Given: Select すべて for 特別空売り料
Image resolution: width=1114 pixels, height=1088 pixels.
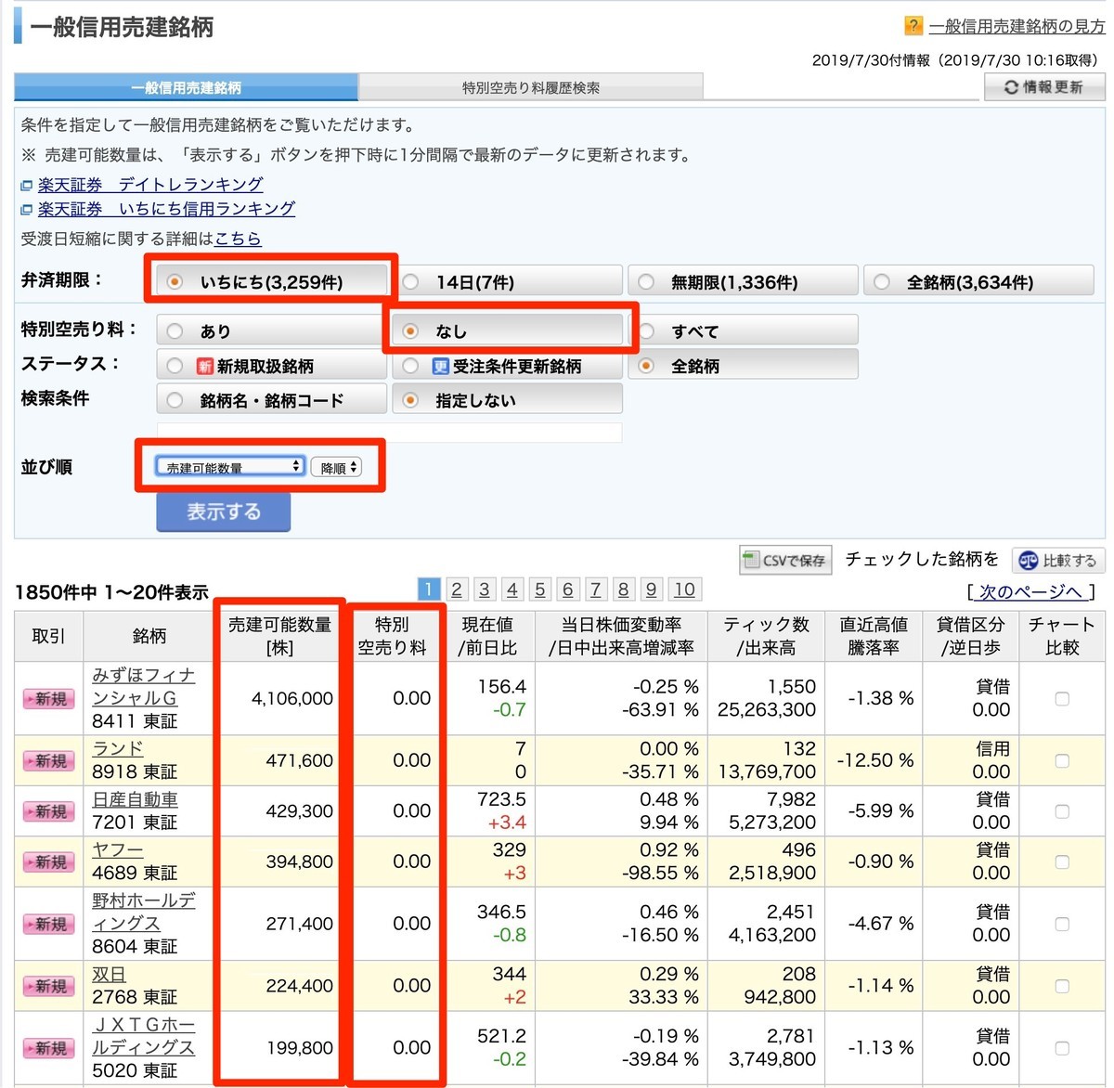Looking at the screenshot, I should tap(743, 330).
